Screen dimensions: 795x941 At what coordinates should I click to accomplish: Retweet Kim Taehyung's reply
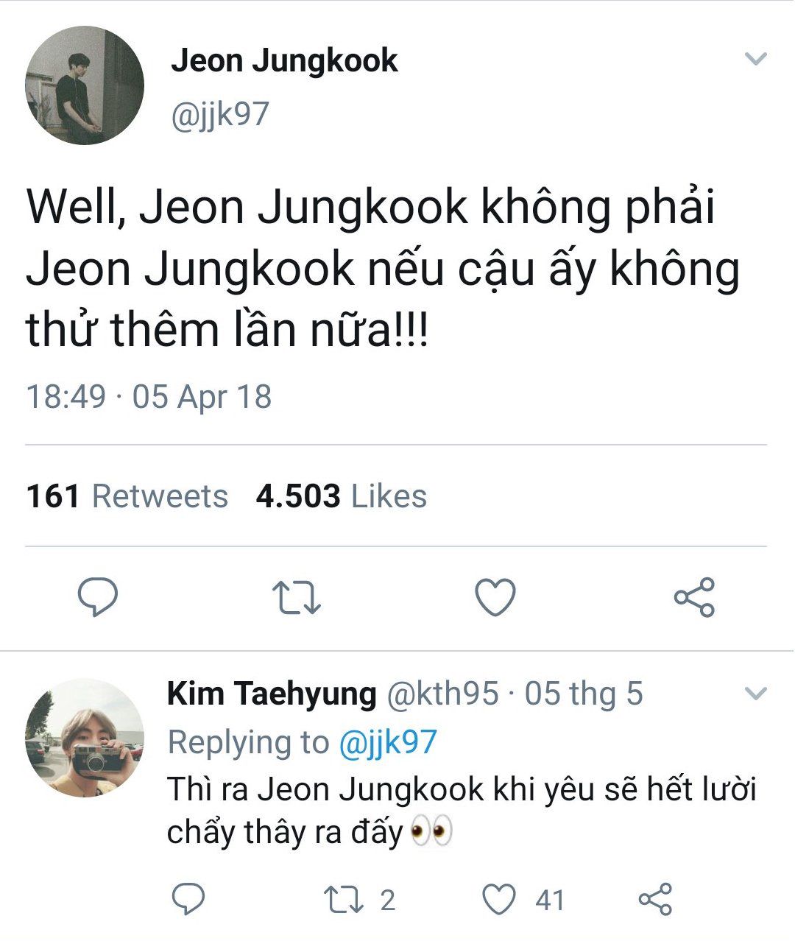tap(341, 899)
